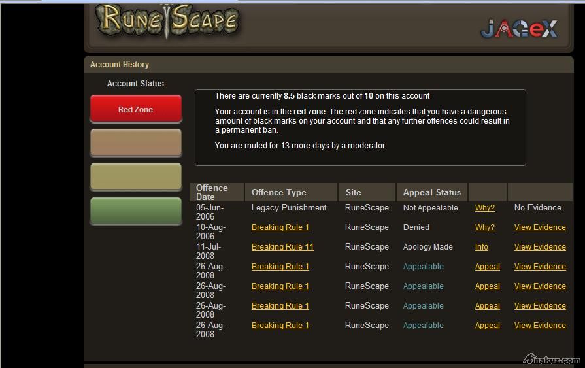585x368 pixels.
Task: Click the Site column header
Action: [367, 192]
